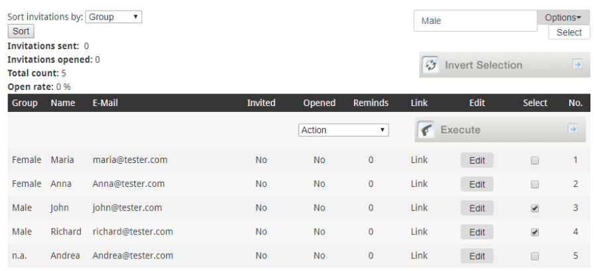The width and height of the screenshot is (595, 271).
Task: Click the search field containing Male
Action: (x=475, y=21)
